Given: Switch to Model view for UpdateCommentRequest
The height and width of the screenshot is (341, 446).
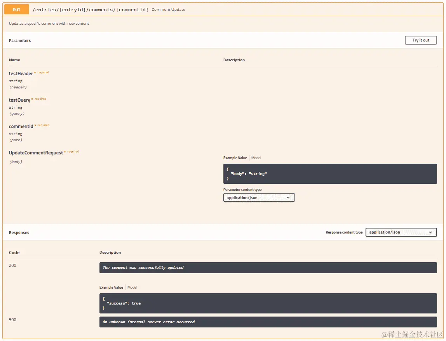Looking at the screenshot, I should pyautogui.click(x=256, y=158).
